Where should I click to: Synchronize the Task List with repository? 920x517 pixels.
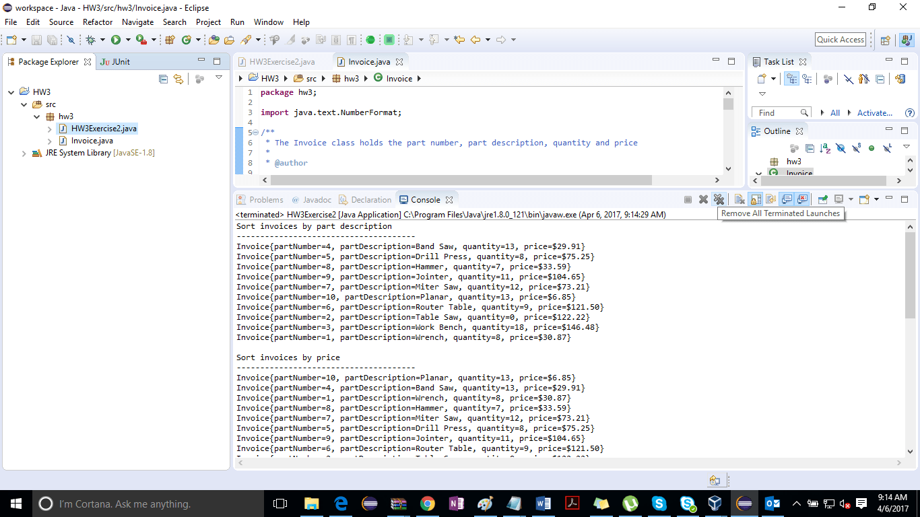(x=900, y=79)
